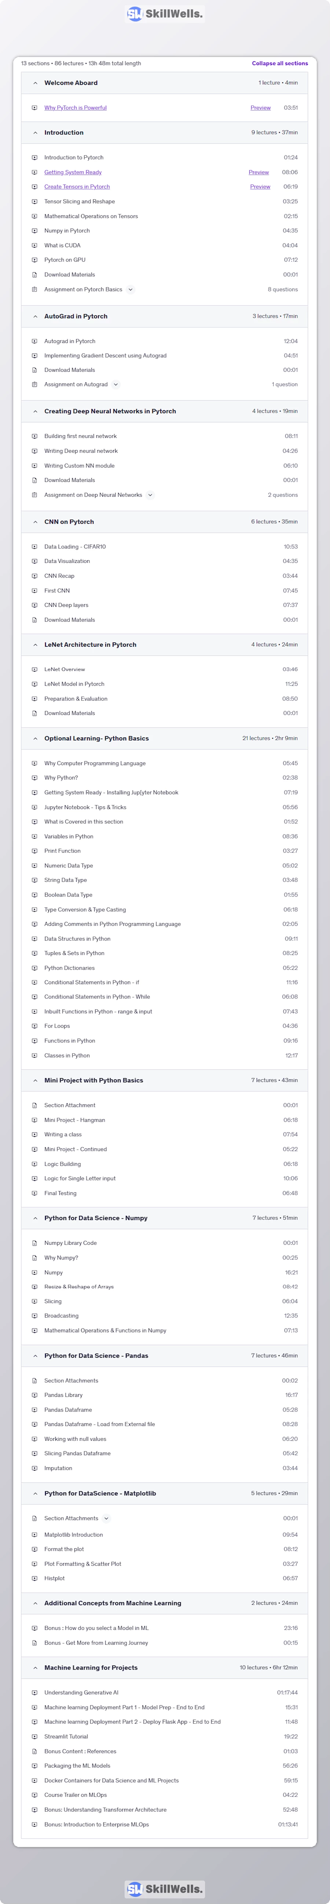Collapse the AutoGrad in Pytorch section
This screenshot has width=330, height=1904.
[35, 316]
